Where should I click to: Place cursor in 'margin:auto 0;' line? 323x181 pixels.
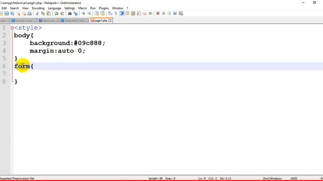coord(57,51)
